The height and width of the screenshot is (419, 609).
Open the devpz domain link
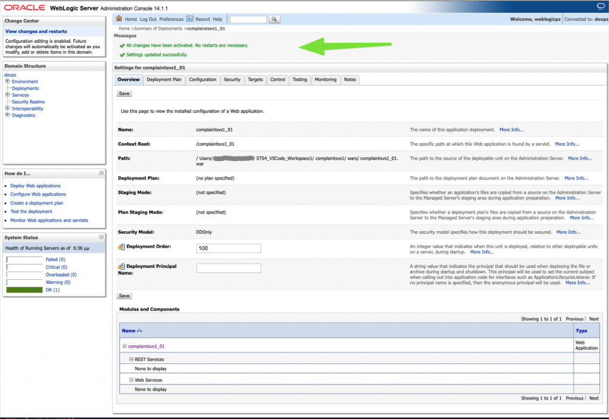(x=10, y=75)
